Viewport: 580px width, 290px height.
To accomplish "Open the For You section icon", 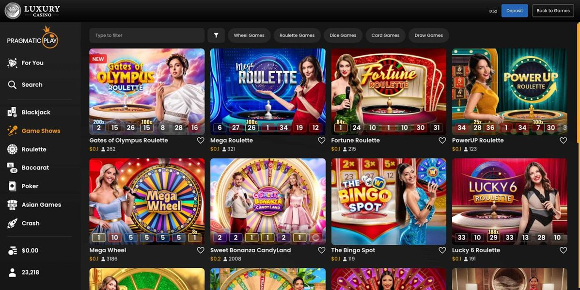I will (x=12, y=63).
